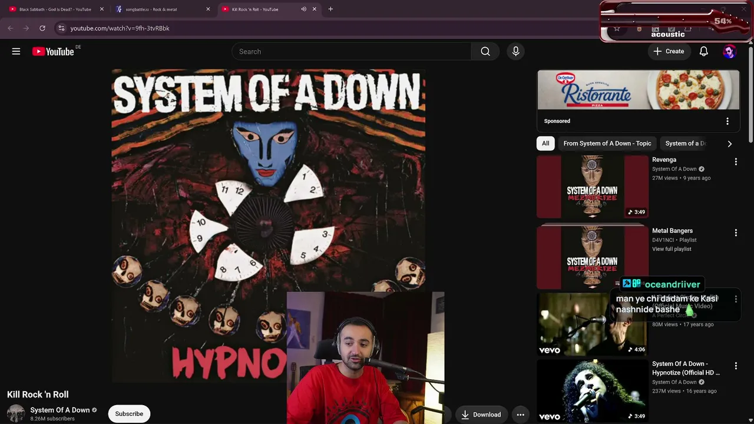Screen dimensions: 754x424
Task: Open more options for Metal Bangers playlist
Action: [736, 233]
